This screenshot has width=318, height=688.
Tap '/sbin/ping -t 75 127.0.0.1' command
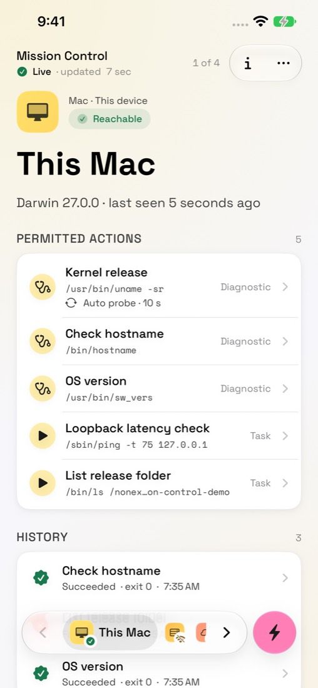pos(136,445)
